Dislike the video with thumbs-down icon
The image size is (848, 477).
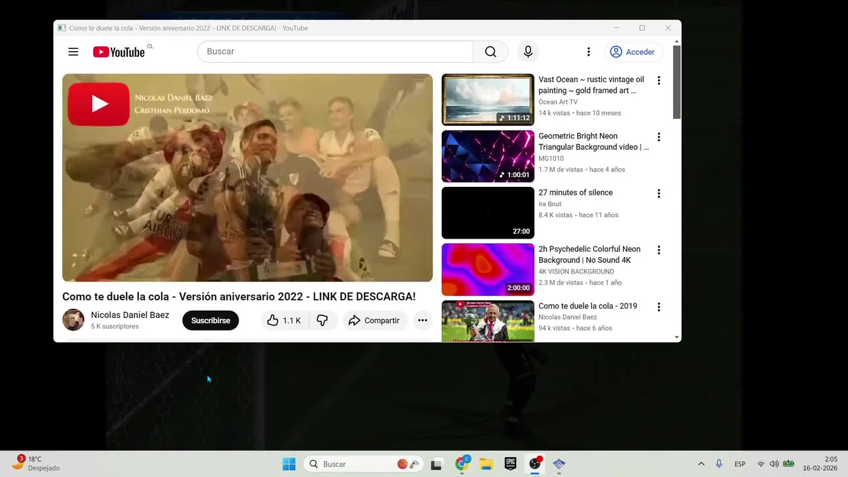322,321
